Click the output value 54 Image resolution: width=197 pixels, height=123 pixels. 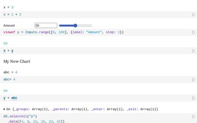(5, 91)
